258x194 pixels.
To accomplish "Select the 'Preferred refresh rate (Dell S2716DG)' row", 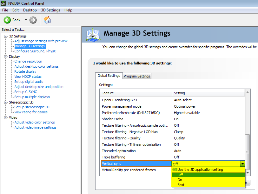I will pos(172,113).
